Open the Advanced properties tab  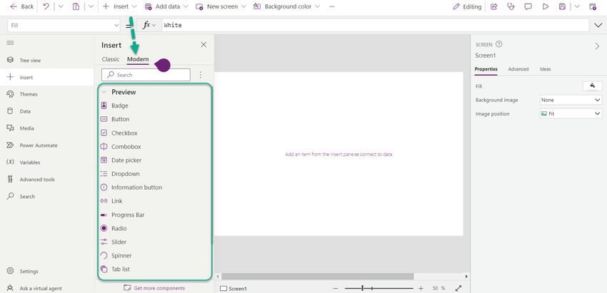(x=518, y=69)
